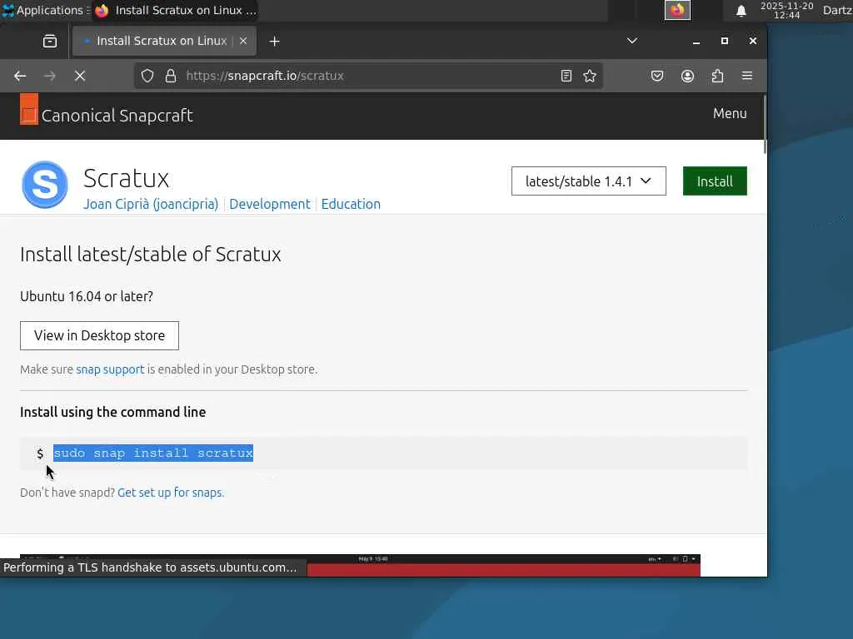Open Canonical Snapcraft home logo

107,110
